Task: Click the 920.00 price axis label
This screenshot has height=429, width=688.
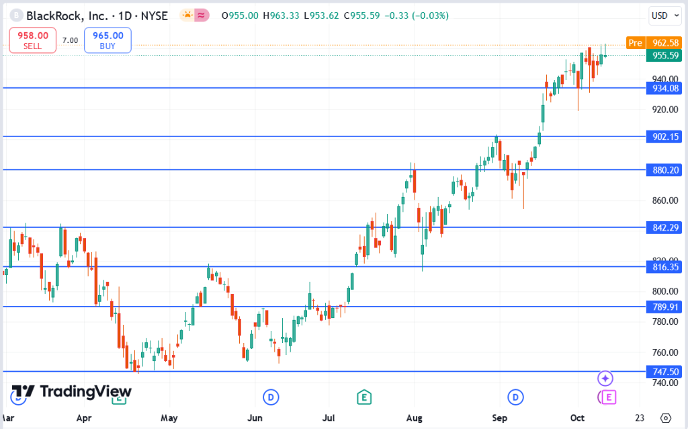Action: coord(665,110)
